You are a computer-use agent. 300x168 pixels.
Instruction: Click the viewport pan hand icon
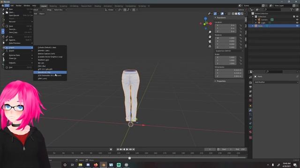(210, 37)
